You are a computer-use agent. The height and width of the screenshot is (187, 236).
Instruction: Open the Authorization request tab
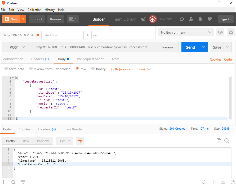click(13, 59)
